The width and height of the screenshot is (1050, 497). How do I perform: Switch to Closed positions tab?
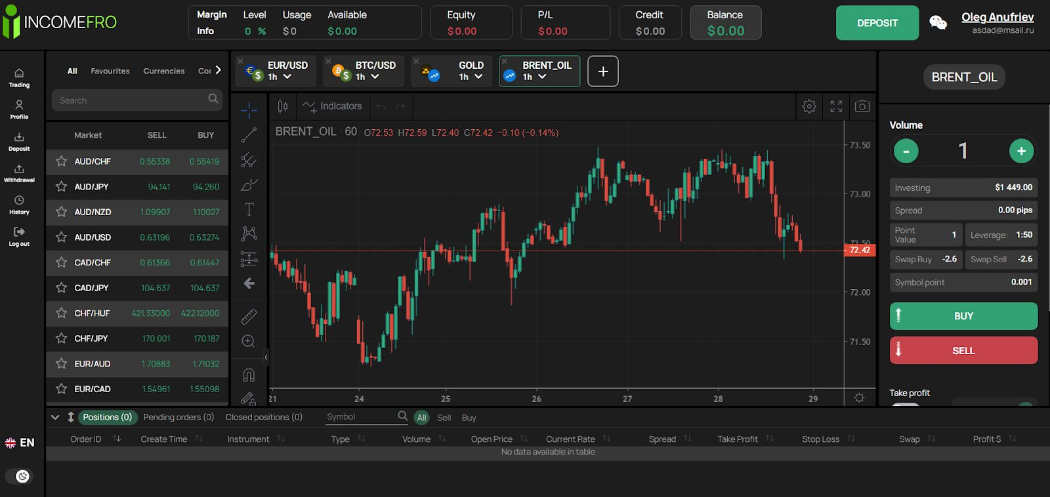coord(264,417)
